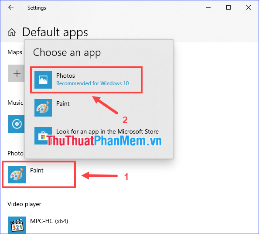This screenshot has width=259, height=234.
Task: Click the Paint icon in Choose an app
Action: click(43, 108)
